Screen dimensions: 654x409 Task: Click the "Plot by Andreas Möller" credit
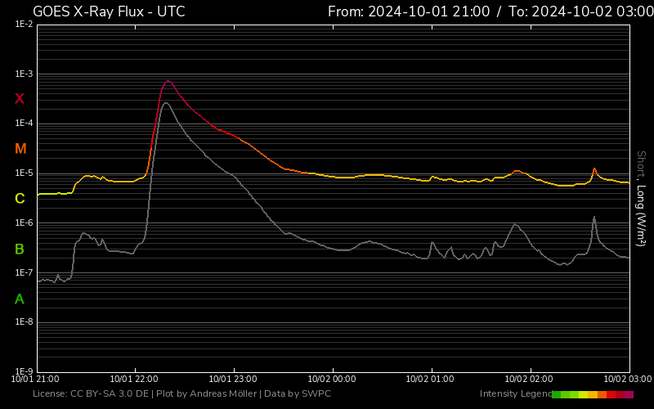[x=207, y=394]
